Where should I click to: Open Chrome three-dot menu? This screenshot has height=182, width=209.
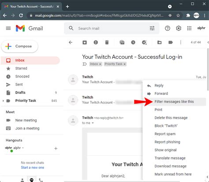pyautogui.click(x=205, y=15)
